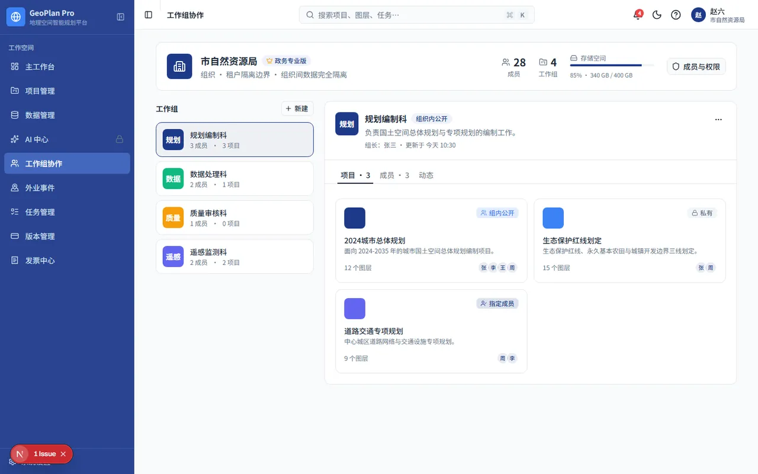Select the 数据处理科 workgroup
The height and width of the screenshot is (474, 758).
(235, 178)
